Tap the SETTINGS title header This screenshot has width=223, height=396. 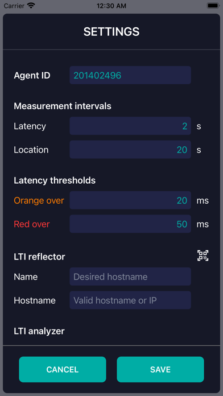pos(111,32)
